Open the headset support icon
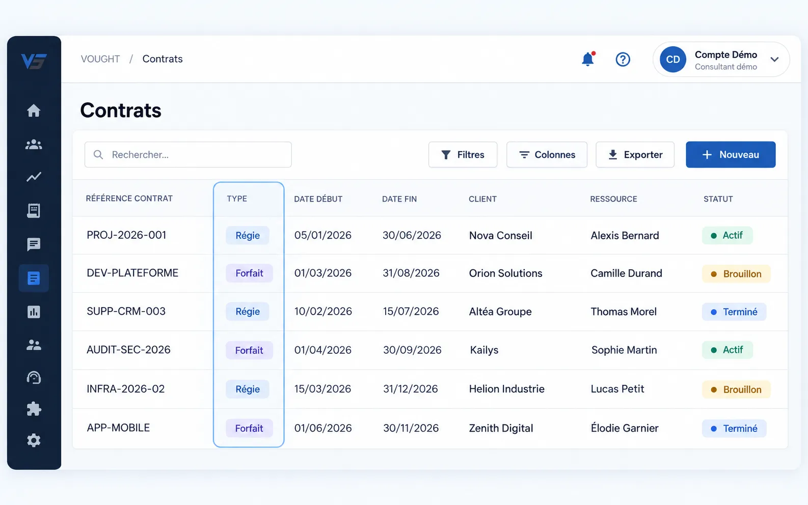808x505 pixels. pyautogui.click(x=34, y=377)
